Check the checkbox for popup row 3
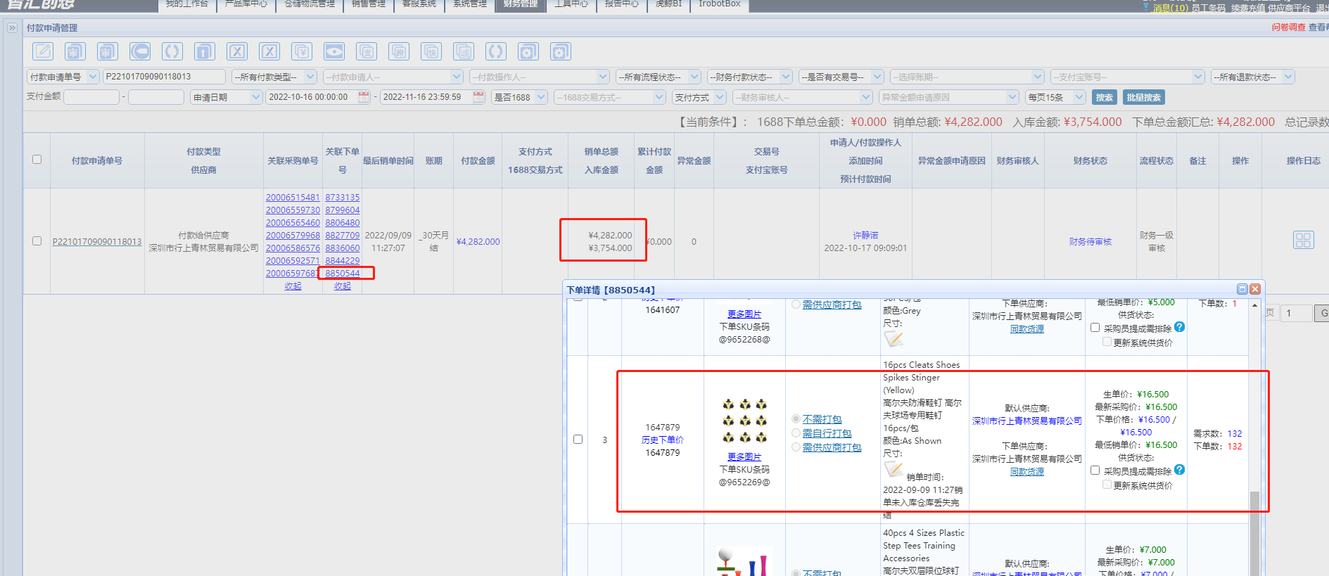The image size is (1329, 576). pos(578,440)
